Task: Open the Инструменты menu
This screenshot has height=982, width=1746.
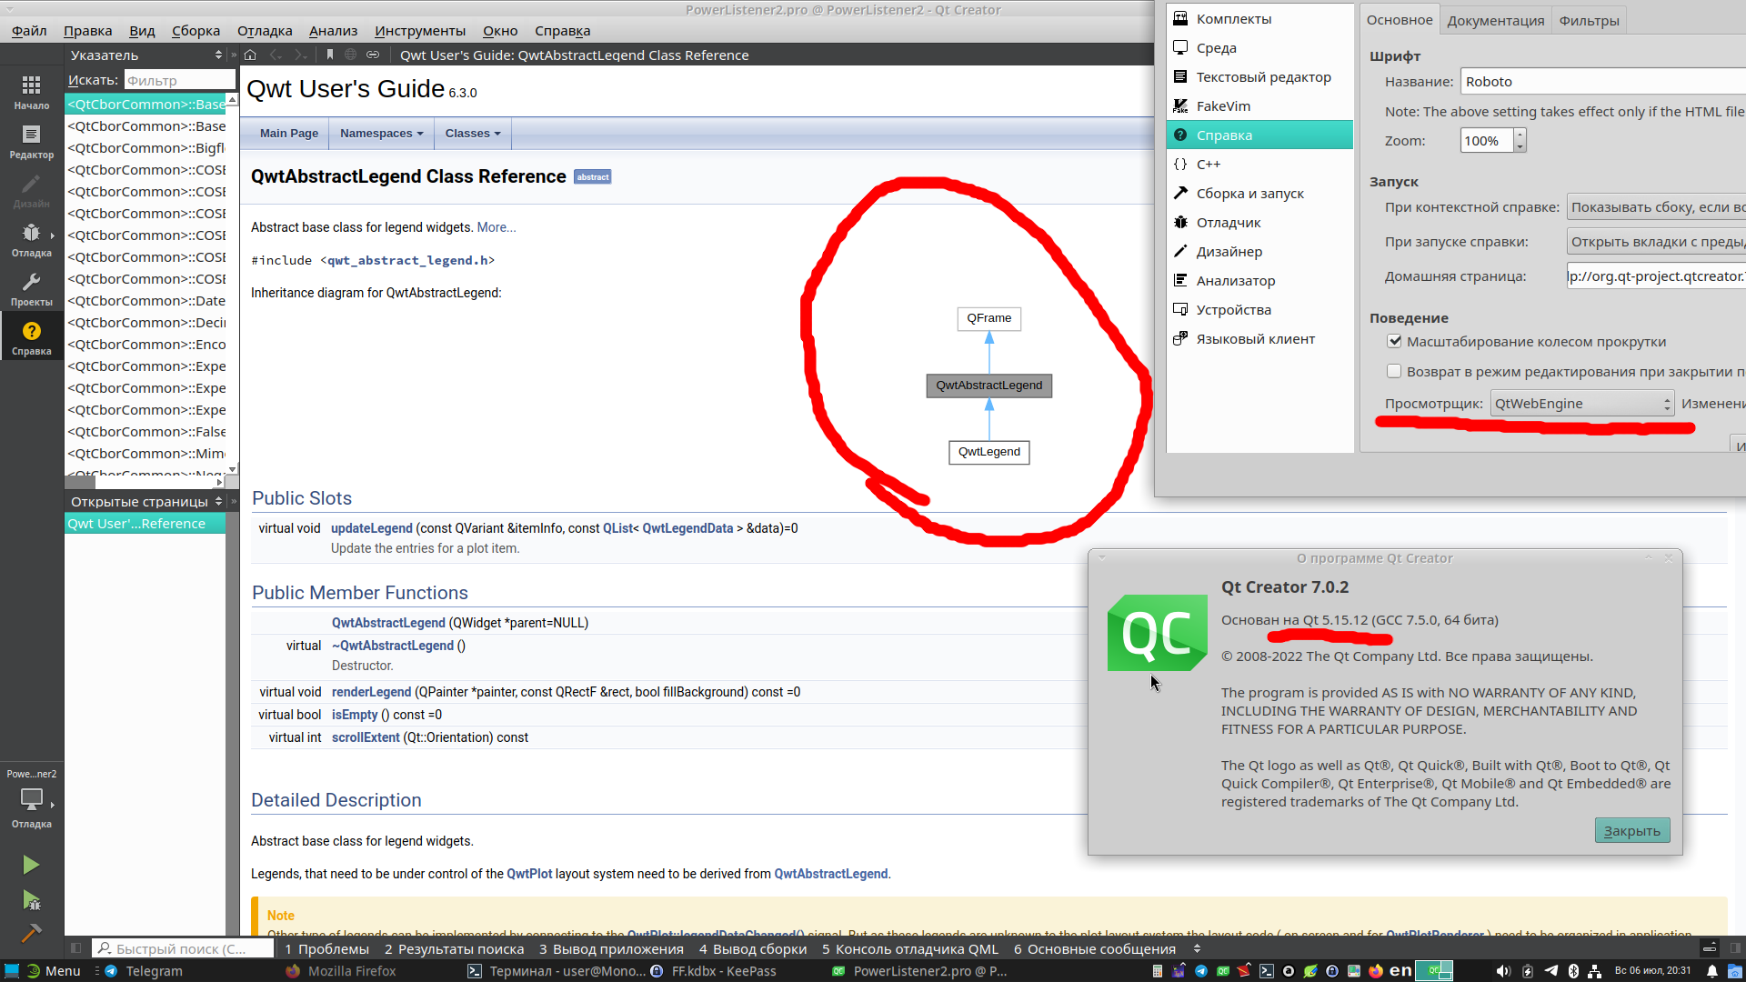Action: click(x=419, y=30)
